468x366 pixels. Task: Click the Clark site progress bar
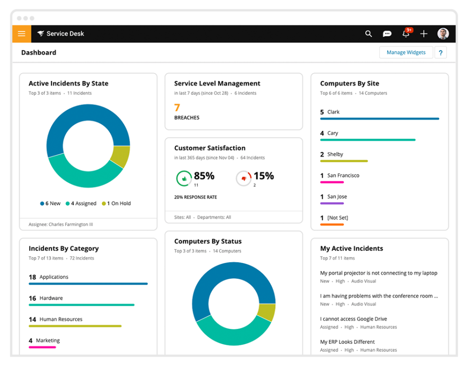coord(379,118)
